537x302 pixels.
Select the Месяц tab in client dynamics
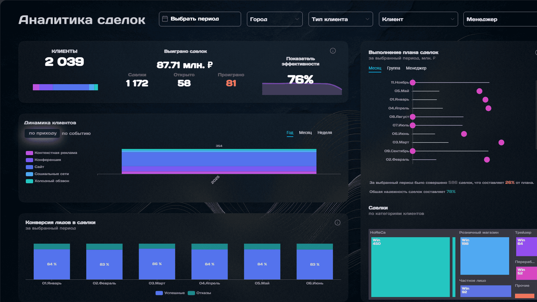pyautogui.click(x=305, y=133)
